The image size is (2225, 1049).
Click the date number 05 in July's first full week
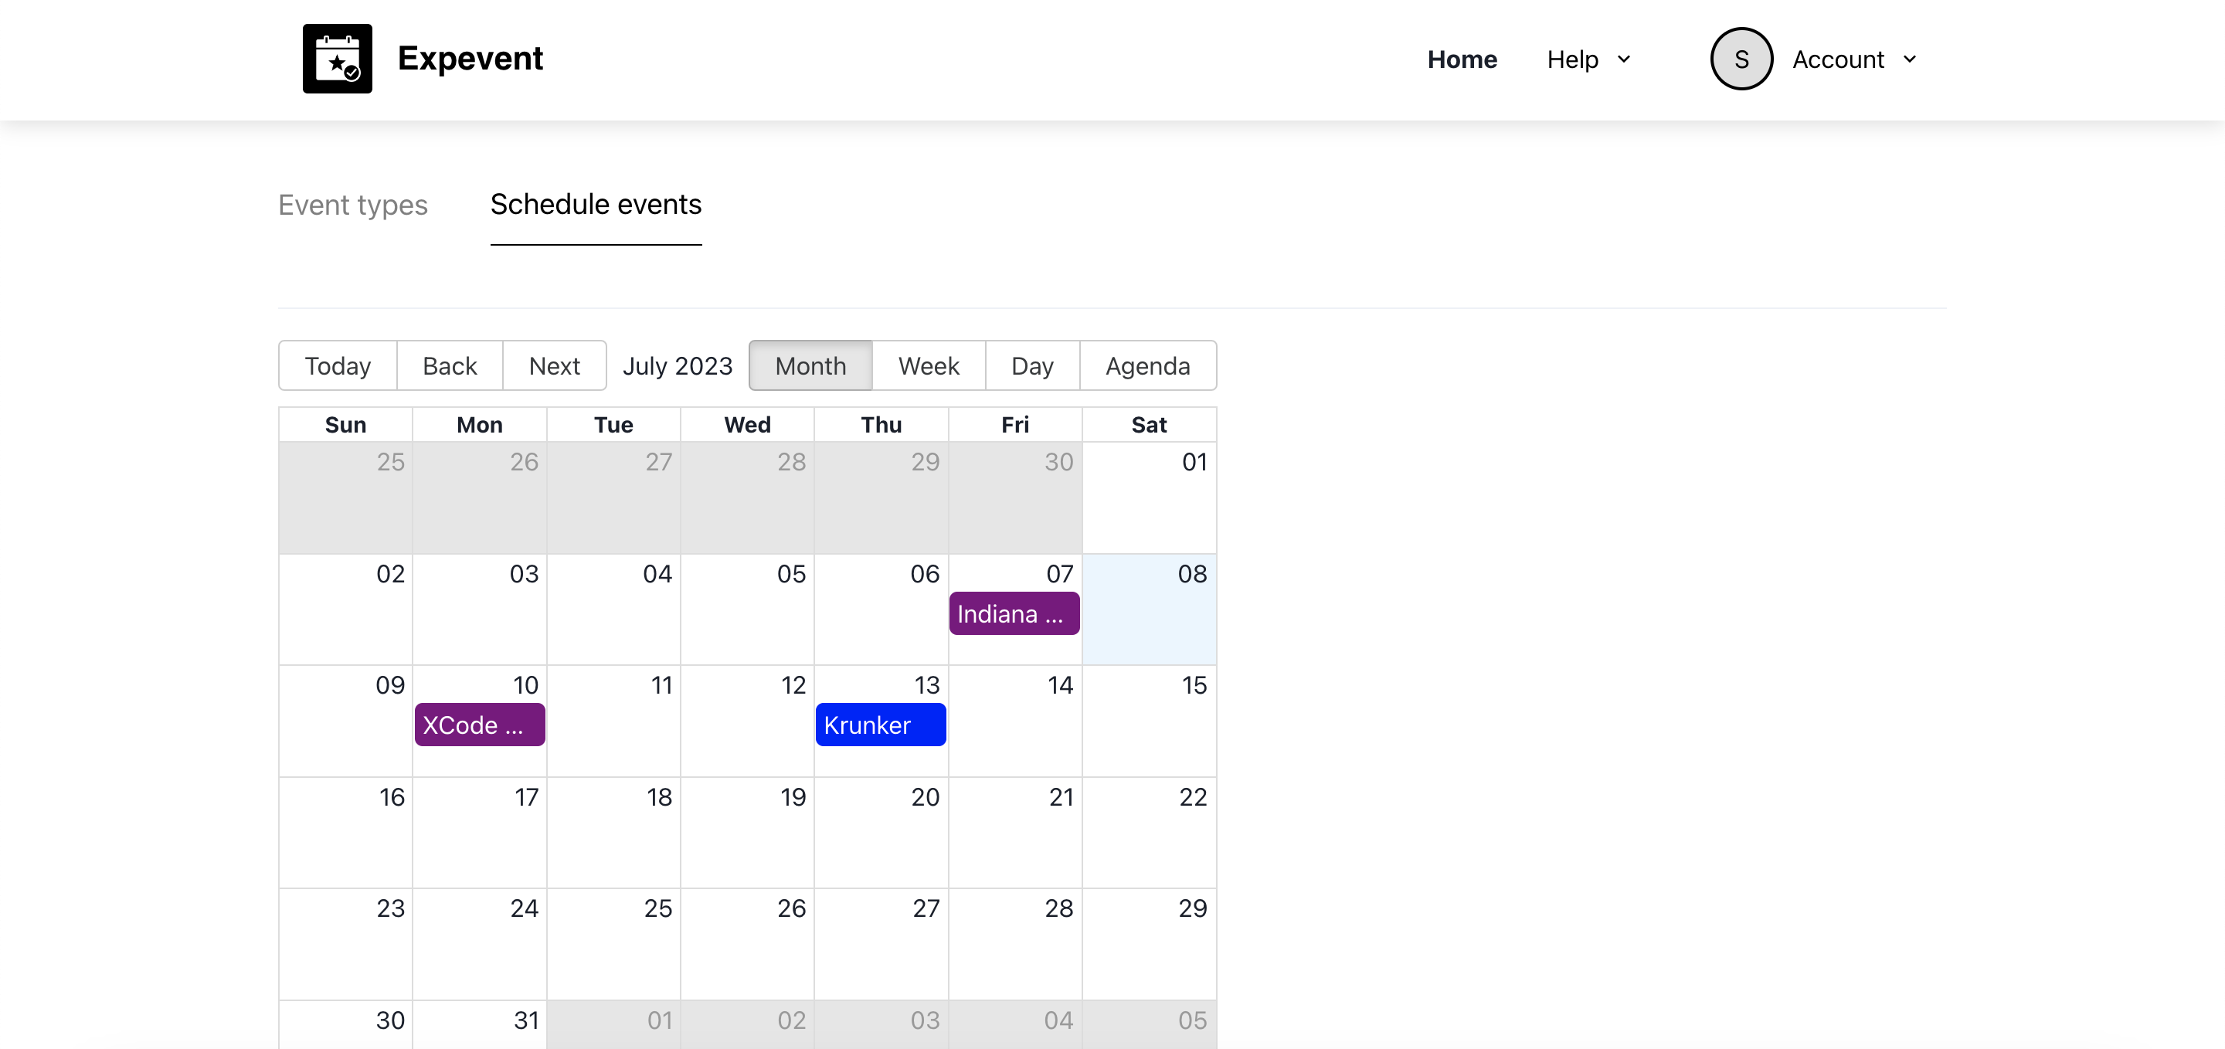click(x=791, y=573)
